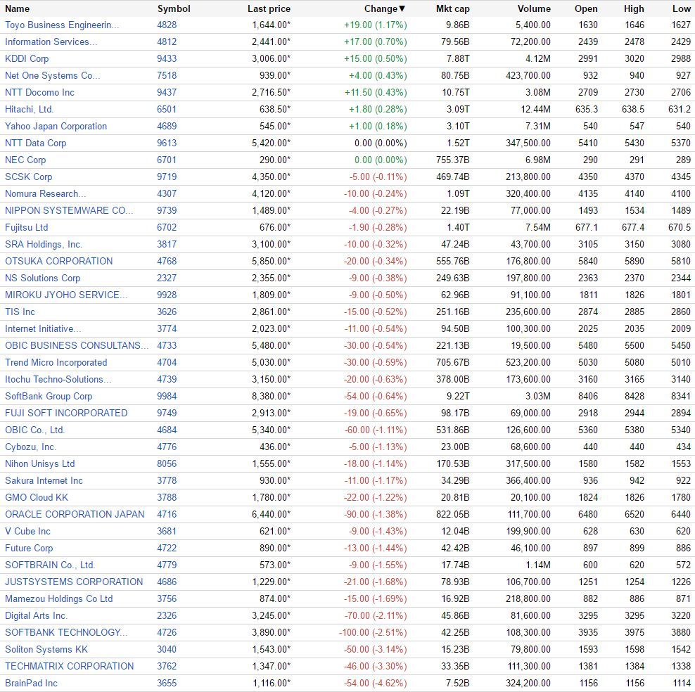
Task: Open Hitachi, Ltd. link
Action: [30, 109]
